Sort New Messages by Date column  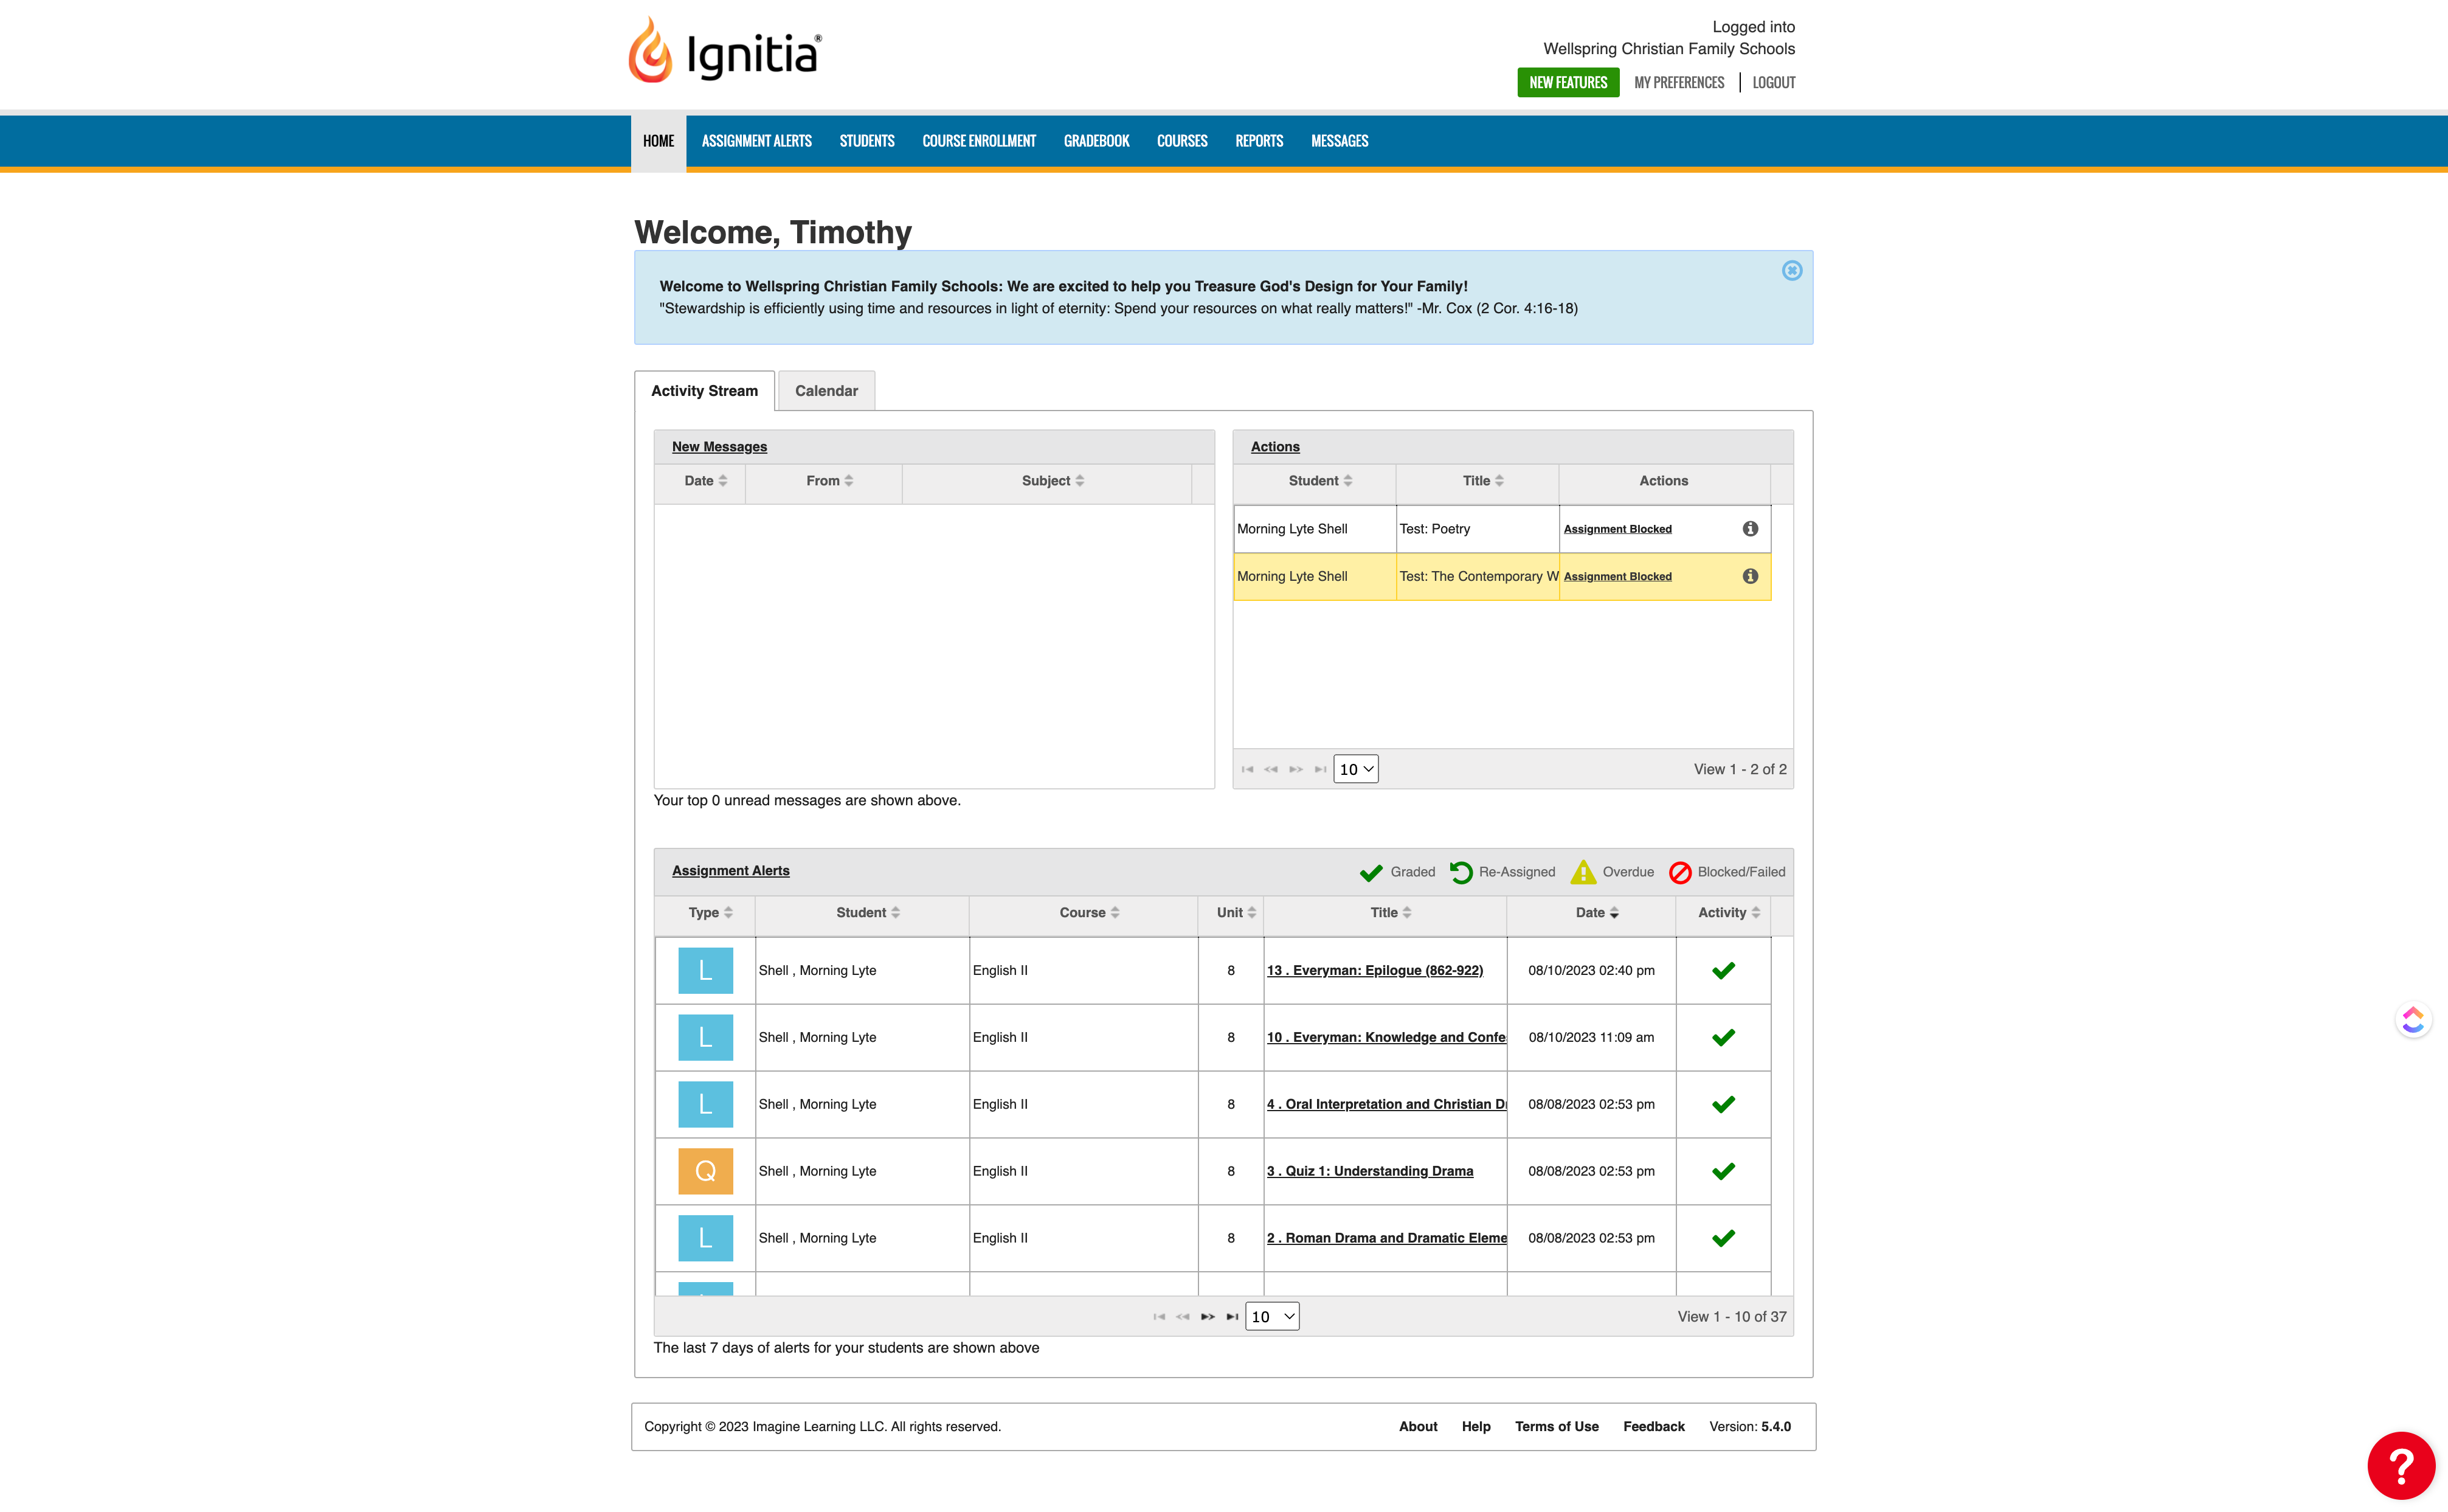[705, 481]
